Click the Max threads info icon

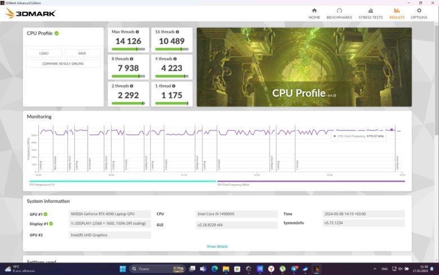point(137,32)
